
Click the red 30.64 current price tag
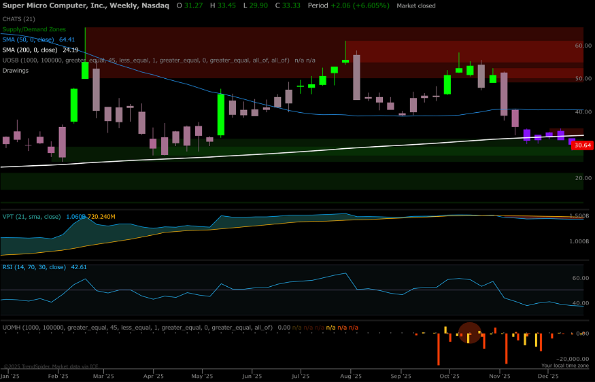click(582, 145)
